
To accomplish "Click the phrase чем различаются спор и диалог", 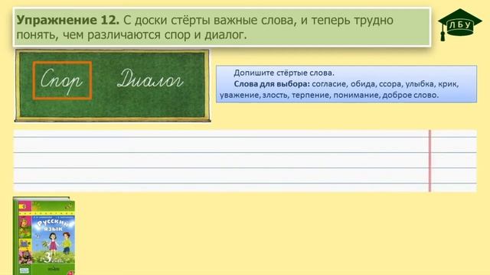I will click(155, 35).
